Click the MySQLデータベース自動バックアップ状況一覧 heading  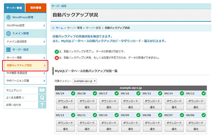(86, 71)
